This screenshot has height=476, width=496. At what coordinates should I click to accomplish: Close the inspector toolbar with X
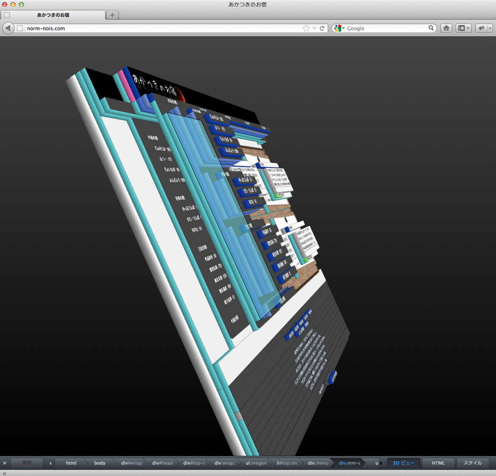(x=5, y=463)
